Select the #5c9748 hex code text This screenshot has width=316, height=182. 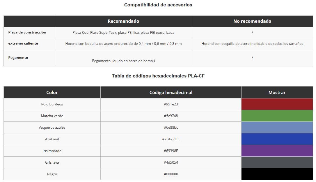(x=171, y=116)
